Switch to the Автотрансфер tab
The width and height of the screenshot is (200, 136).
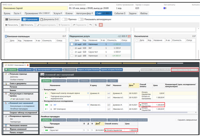(x=84, y=13)
